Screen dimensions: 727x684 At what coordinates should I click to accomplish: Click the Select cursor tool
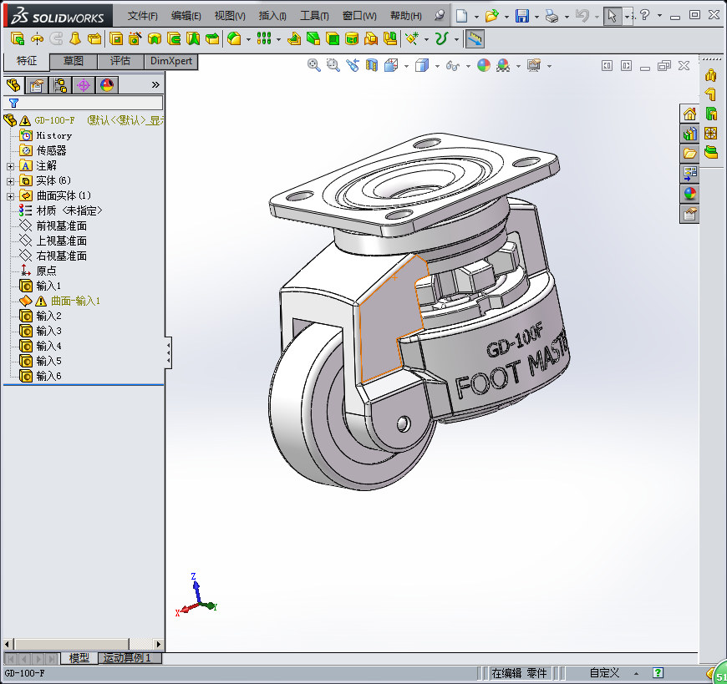point(613,16)
